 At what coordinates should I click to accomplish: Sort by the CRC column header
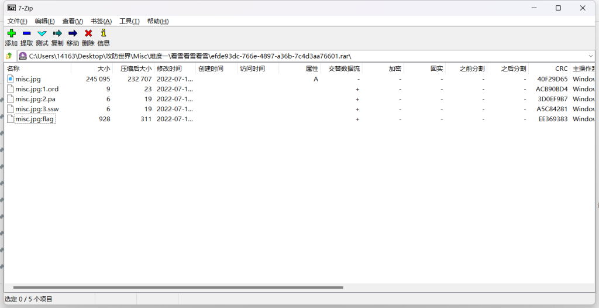(x=561, y=69)
